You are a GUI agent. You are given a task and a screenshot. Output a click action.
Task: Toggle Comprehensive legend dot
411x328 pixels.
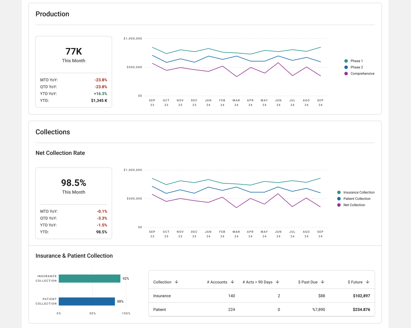coord(346,74)
